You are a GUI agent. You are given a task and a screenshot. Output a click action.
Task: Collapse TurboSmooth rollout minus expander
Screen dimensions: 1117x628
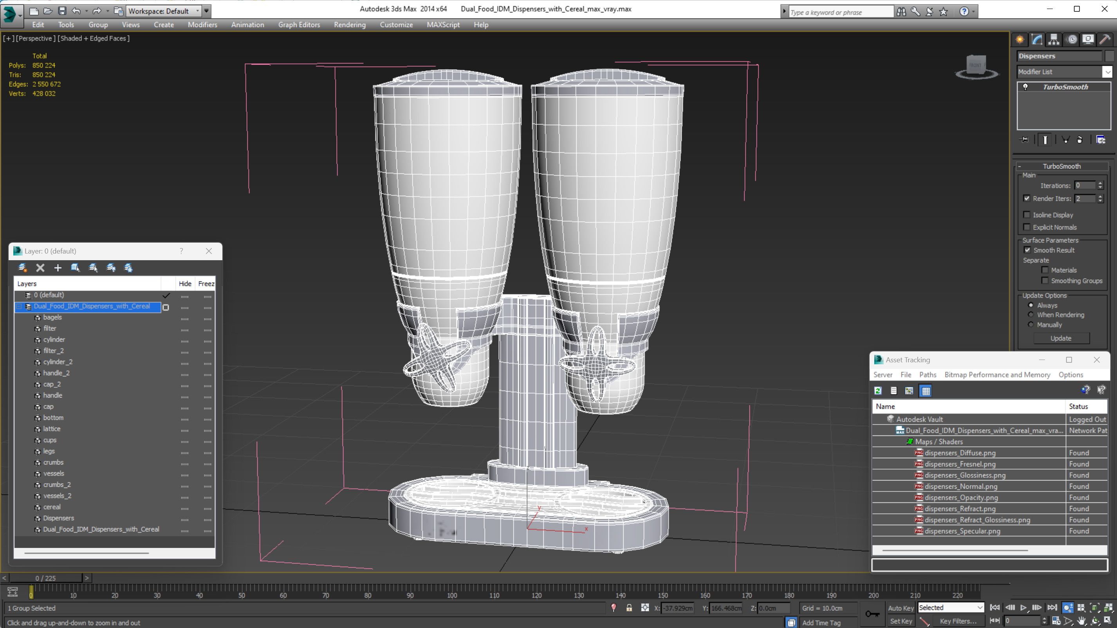tap(1020, 166)
